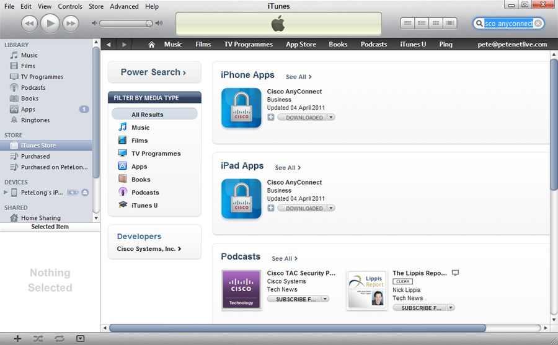The height and width of the screenshot is (345, 558).
Task: Expand the PeteLong's iPhone device
Action: click(6, 193)
